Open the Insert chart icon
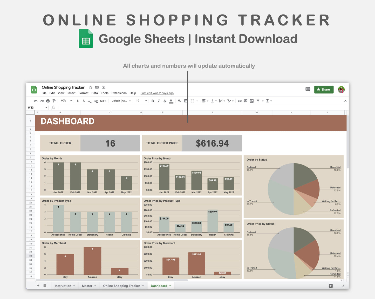 [251, 101]
